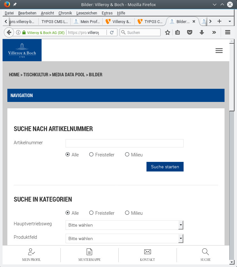The width and height of the screenshot is (237, 267).
Task: Click the Firefox back arrow button
Action: click(x=9, y=32)
